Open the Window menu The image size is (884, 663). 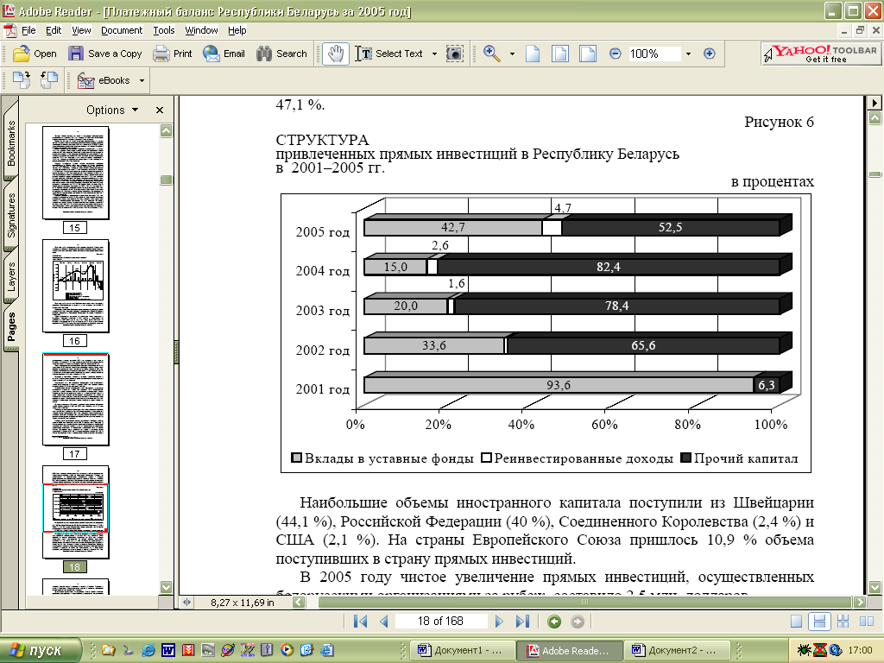coord(201,30)
